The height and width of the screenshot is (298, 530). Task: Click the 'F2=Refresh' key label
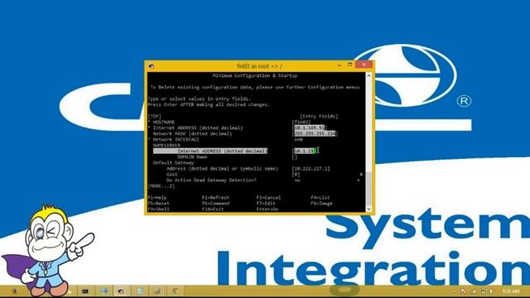(215, 197)
